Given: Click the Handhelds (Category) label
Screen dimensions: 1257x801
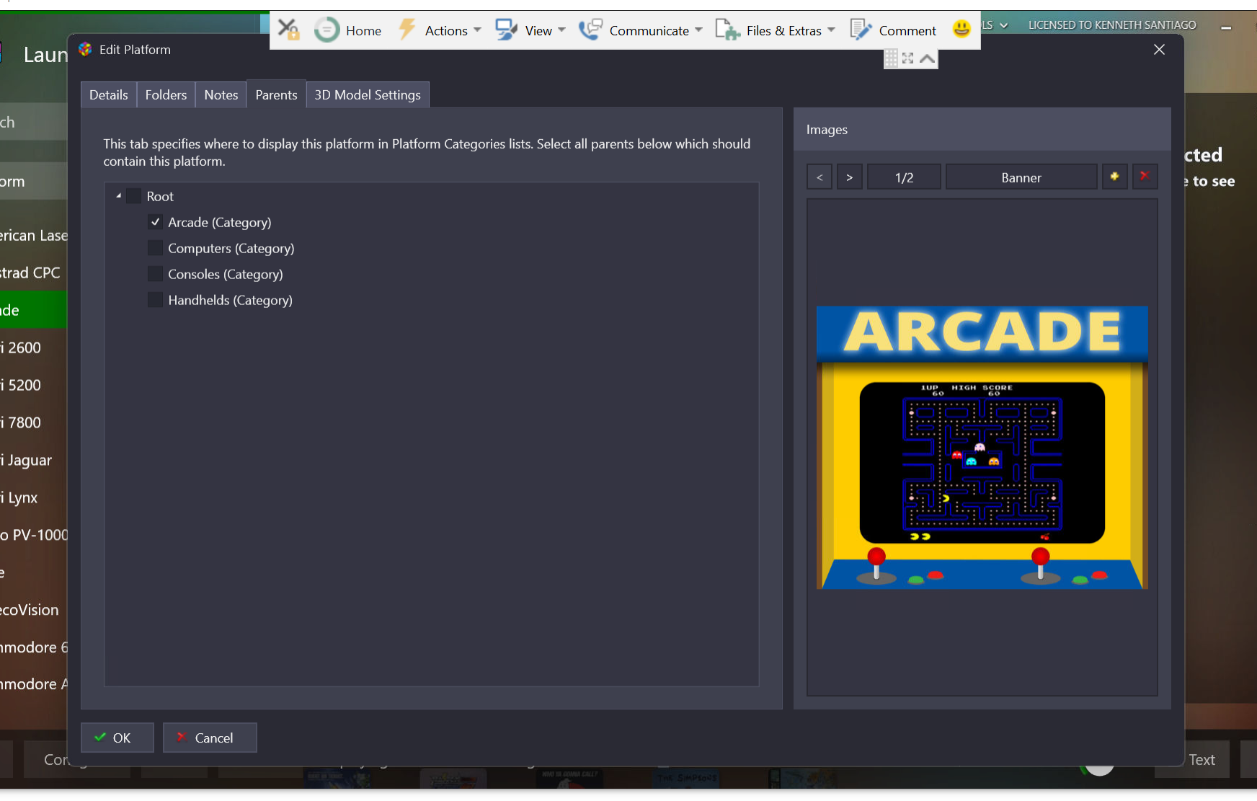Looking at the screenshot, I should [230, 300].
